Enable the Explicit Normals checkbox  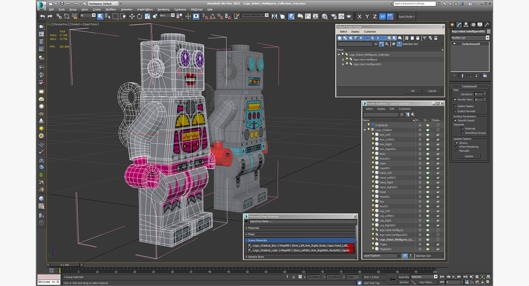click(455, 111)
